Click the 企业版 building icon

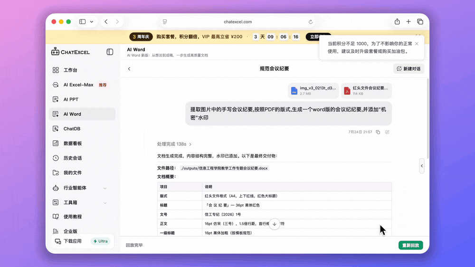56,231
